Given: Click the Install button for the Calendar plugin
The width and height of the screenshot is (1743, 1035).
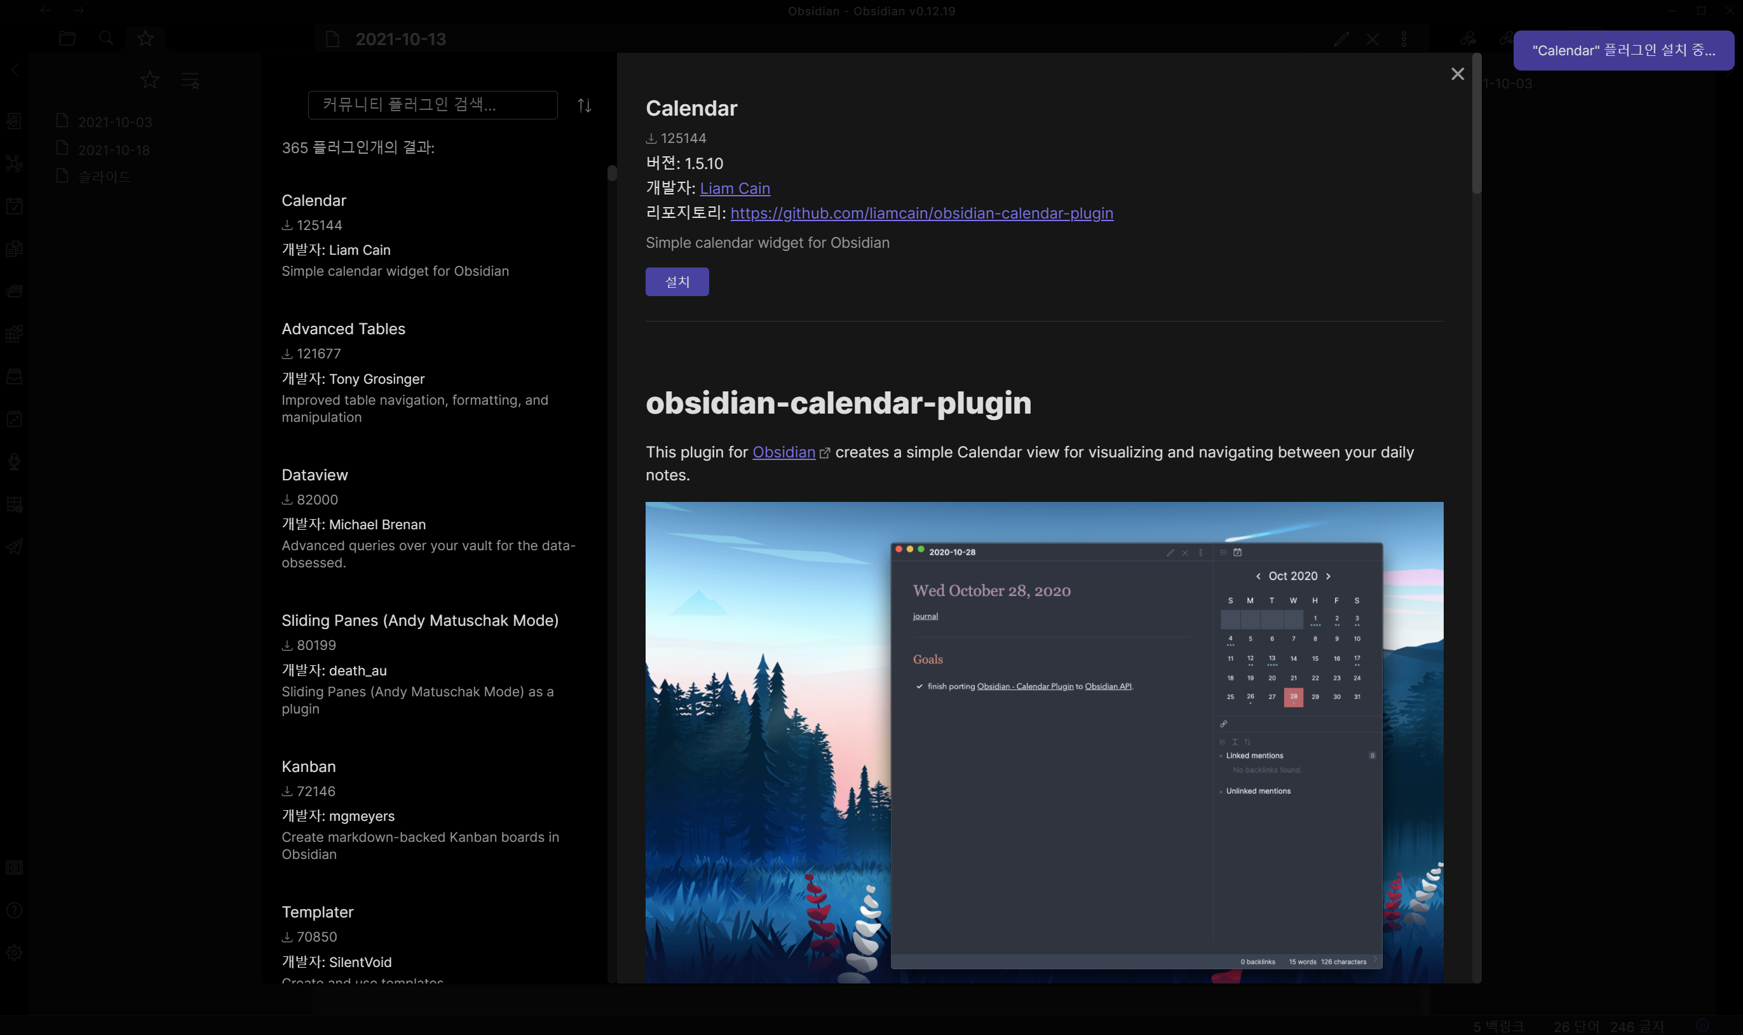Looking at the screenshot, I should click(x=676, y=281).
